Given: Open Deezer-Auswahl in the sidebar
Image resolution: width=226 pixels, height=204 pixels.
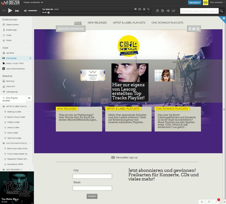Looking at the screenshot, I should pyautogui.click(x=12, y=25).
